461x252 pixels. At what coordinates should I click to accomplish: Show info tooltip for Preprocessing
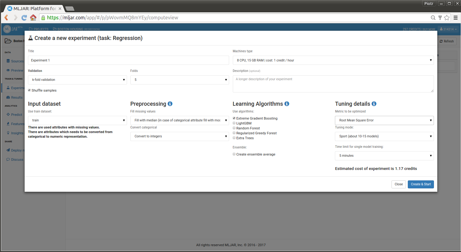pyautogui.click(x=170, y=104)
